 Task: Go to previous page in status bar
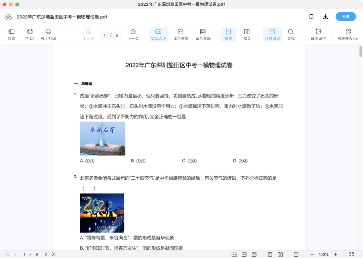click(x=15, y=254)
